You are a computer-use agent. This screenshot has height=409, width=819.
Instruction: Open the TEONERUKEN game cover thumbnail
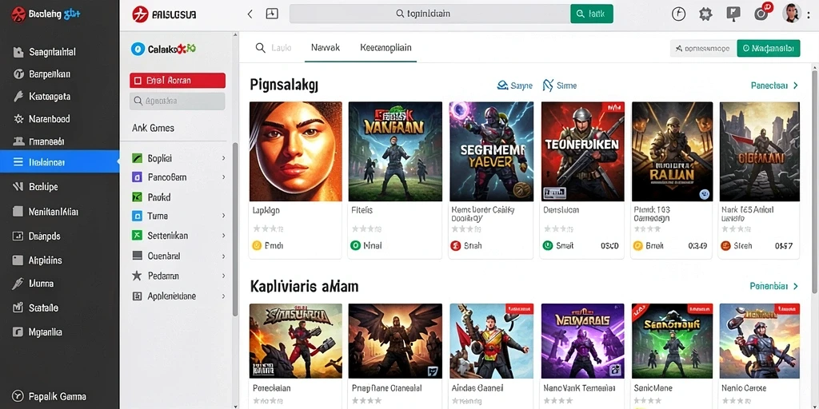[582, 151]
